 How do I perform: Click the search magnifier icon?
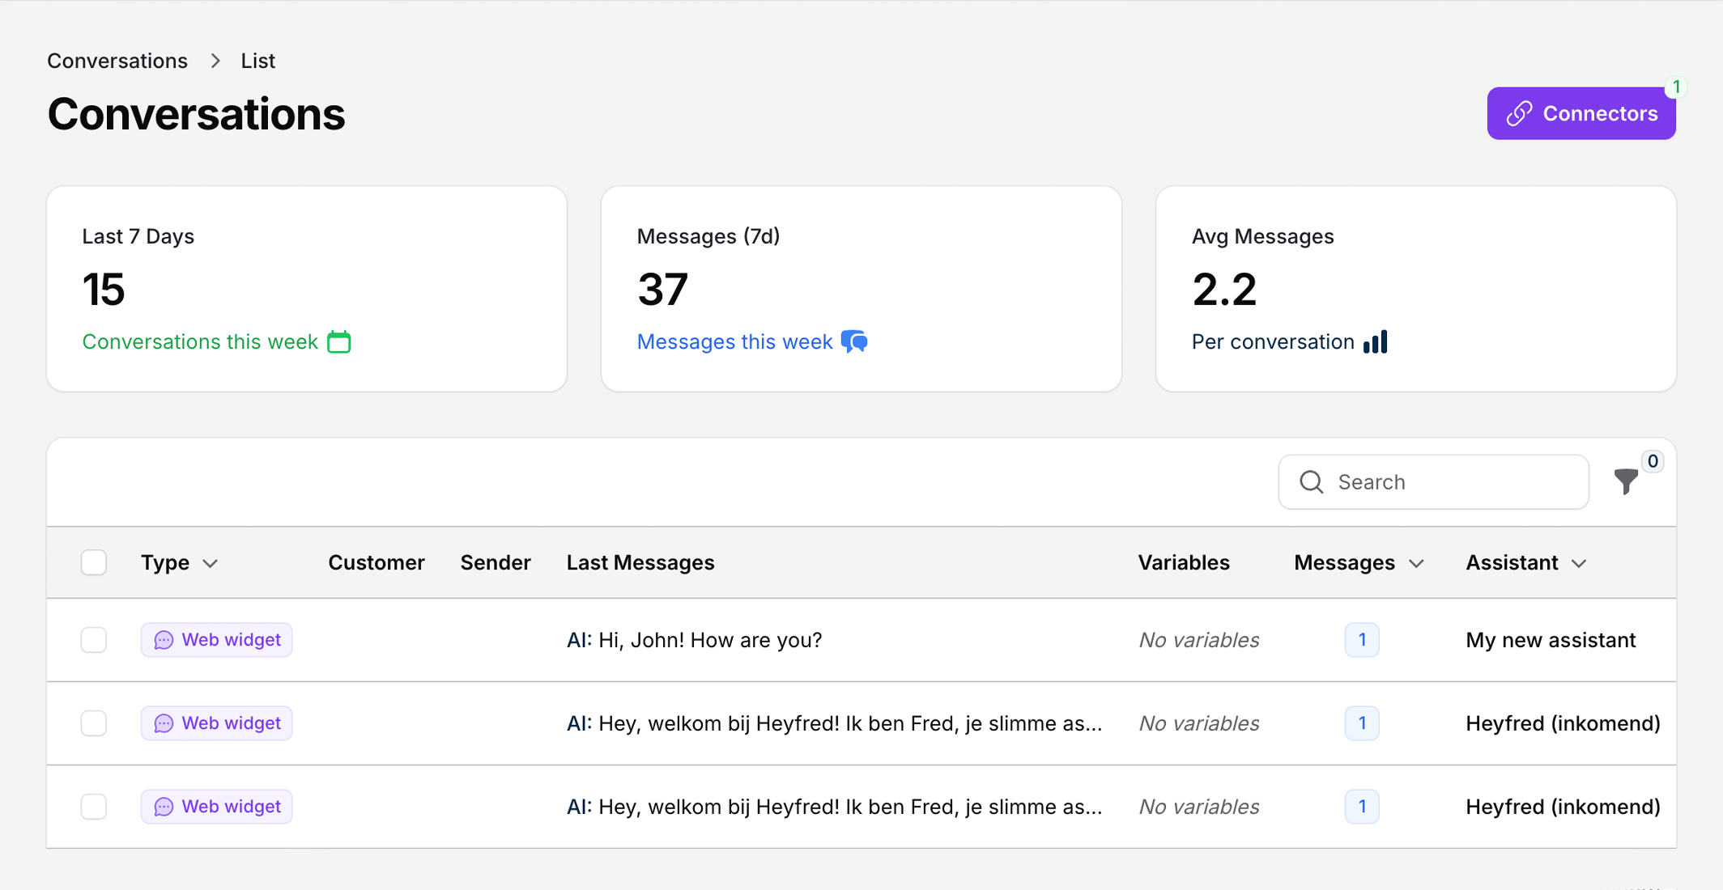tap(1312, 481)
